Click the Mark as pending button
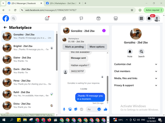 [x=74, y=47]
